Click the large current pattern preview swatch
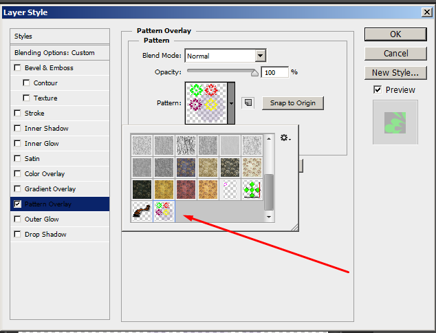 (206, 103)
